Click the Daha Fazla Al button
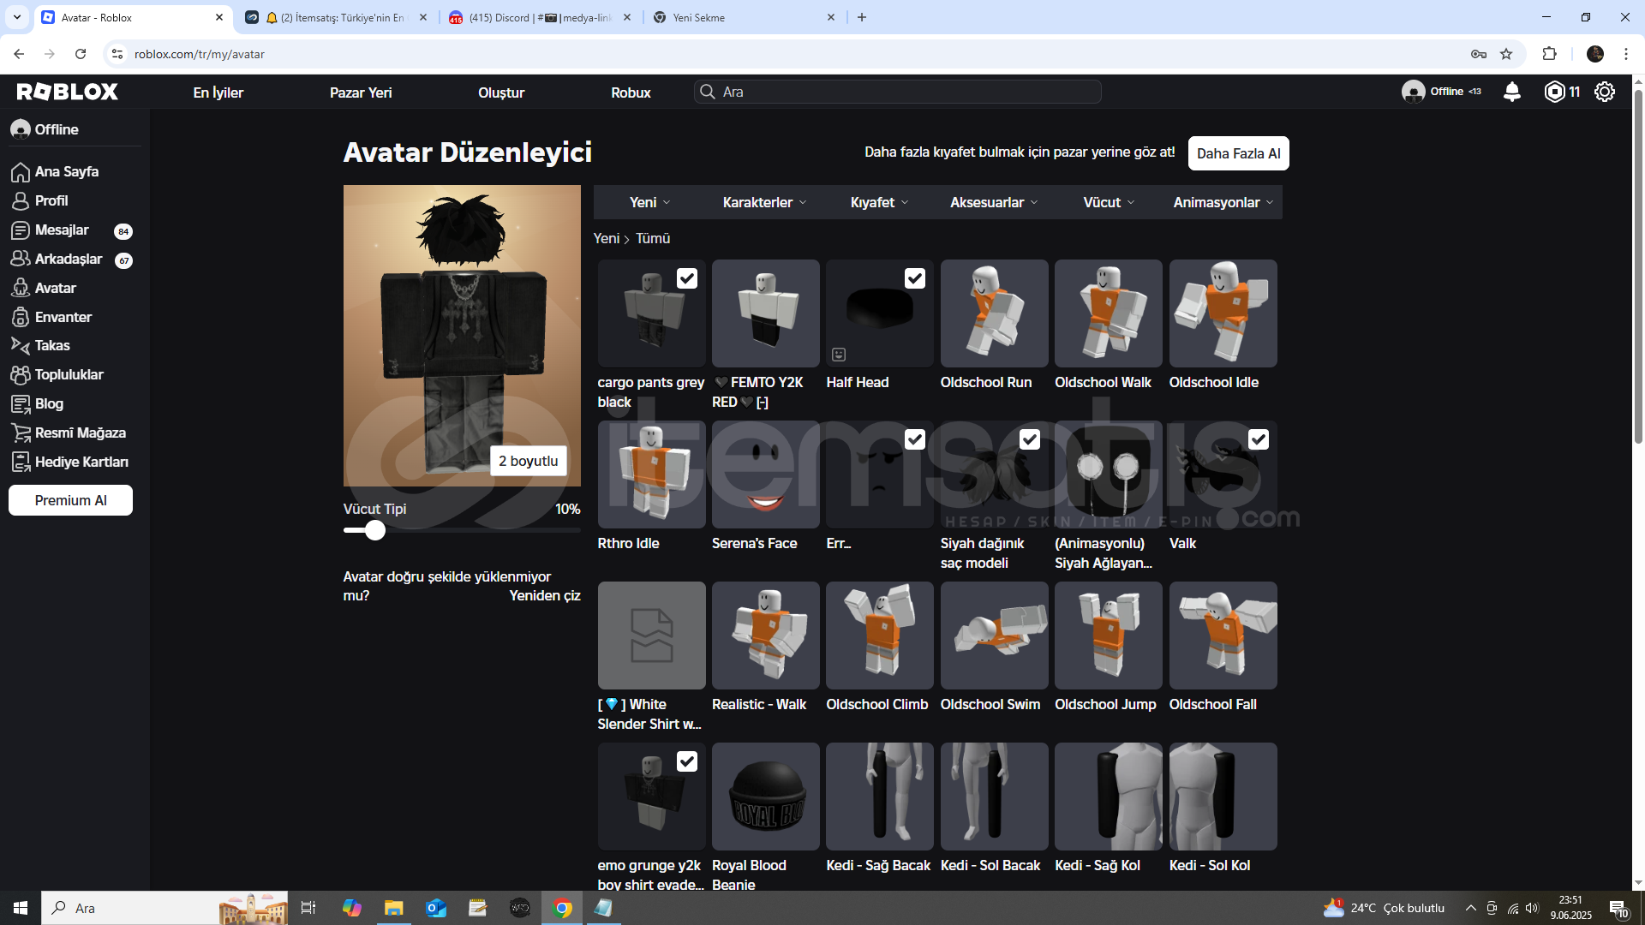Viewport: 1645px width, 925px height. click(x=1238, y=153)
